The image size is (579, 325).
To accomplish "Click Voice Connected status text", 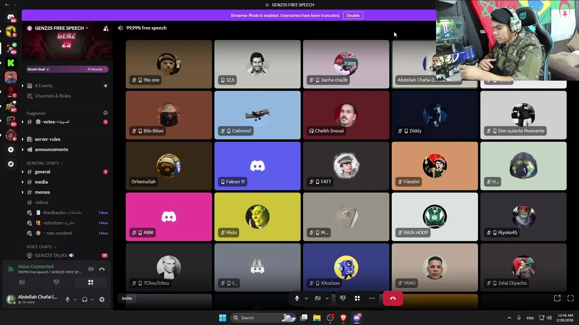I will (35, 266).
